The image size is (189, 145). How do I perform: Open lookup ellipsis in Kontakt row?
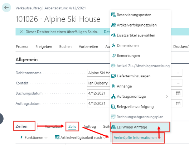(x=178, y=83)
